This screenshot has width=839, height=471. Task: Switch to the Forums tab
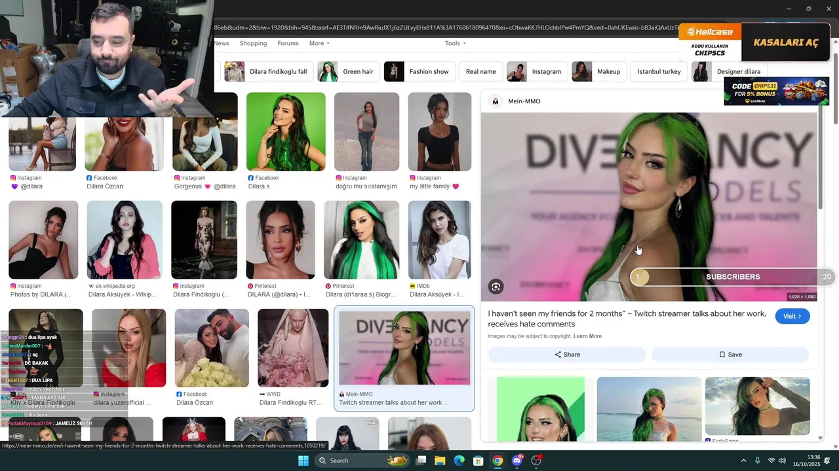tap(288, 43)
